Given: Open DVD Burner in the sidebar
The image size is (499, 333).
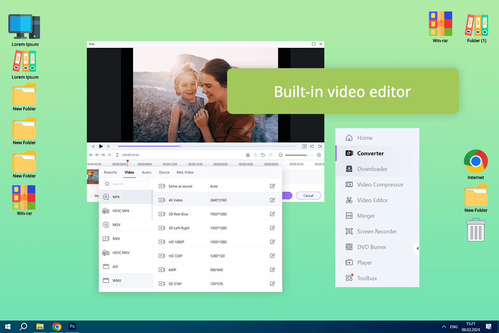Looking at the screenshot, I should (x=377, y=247).
